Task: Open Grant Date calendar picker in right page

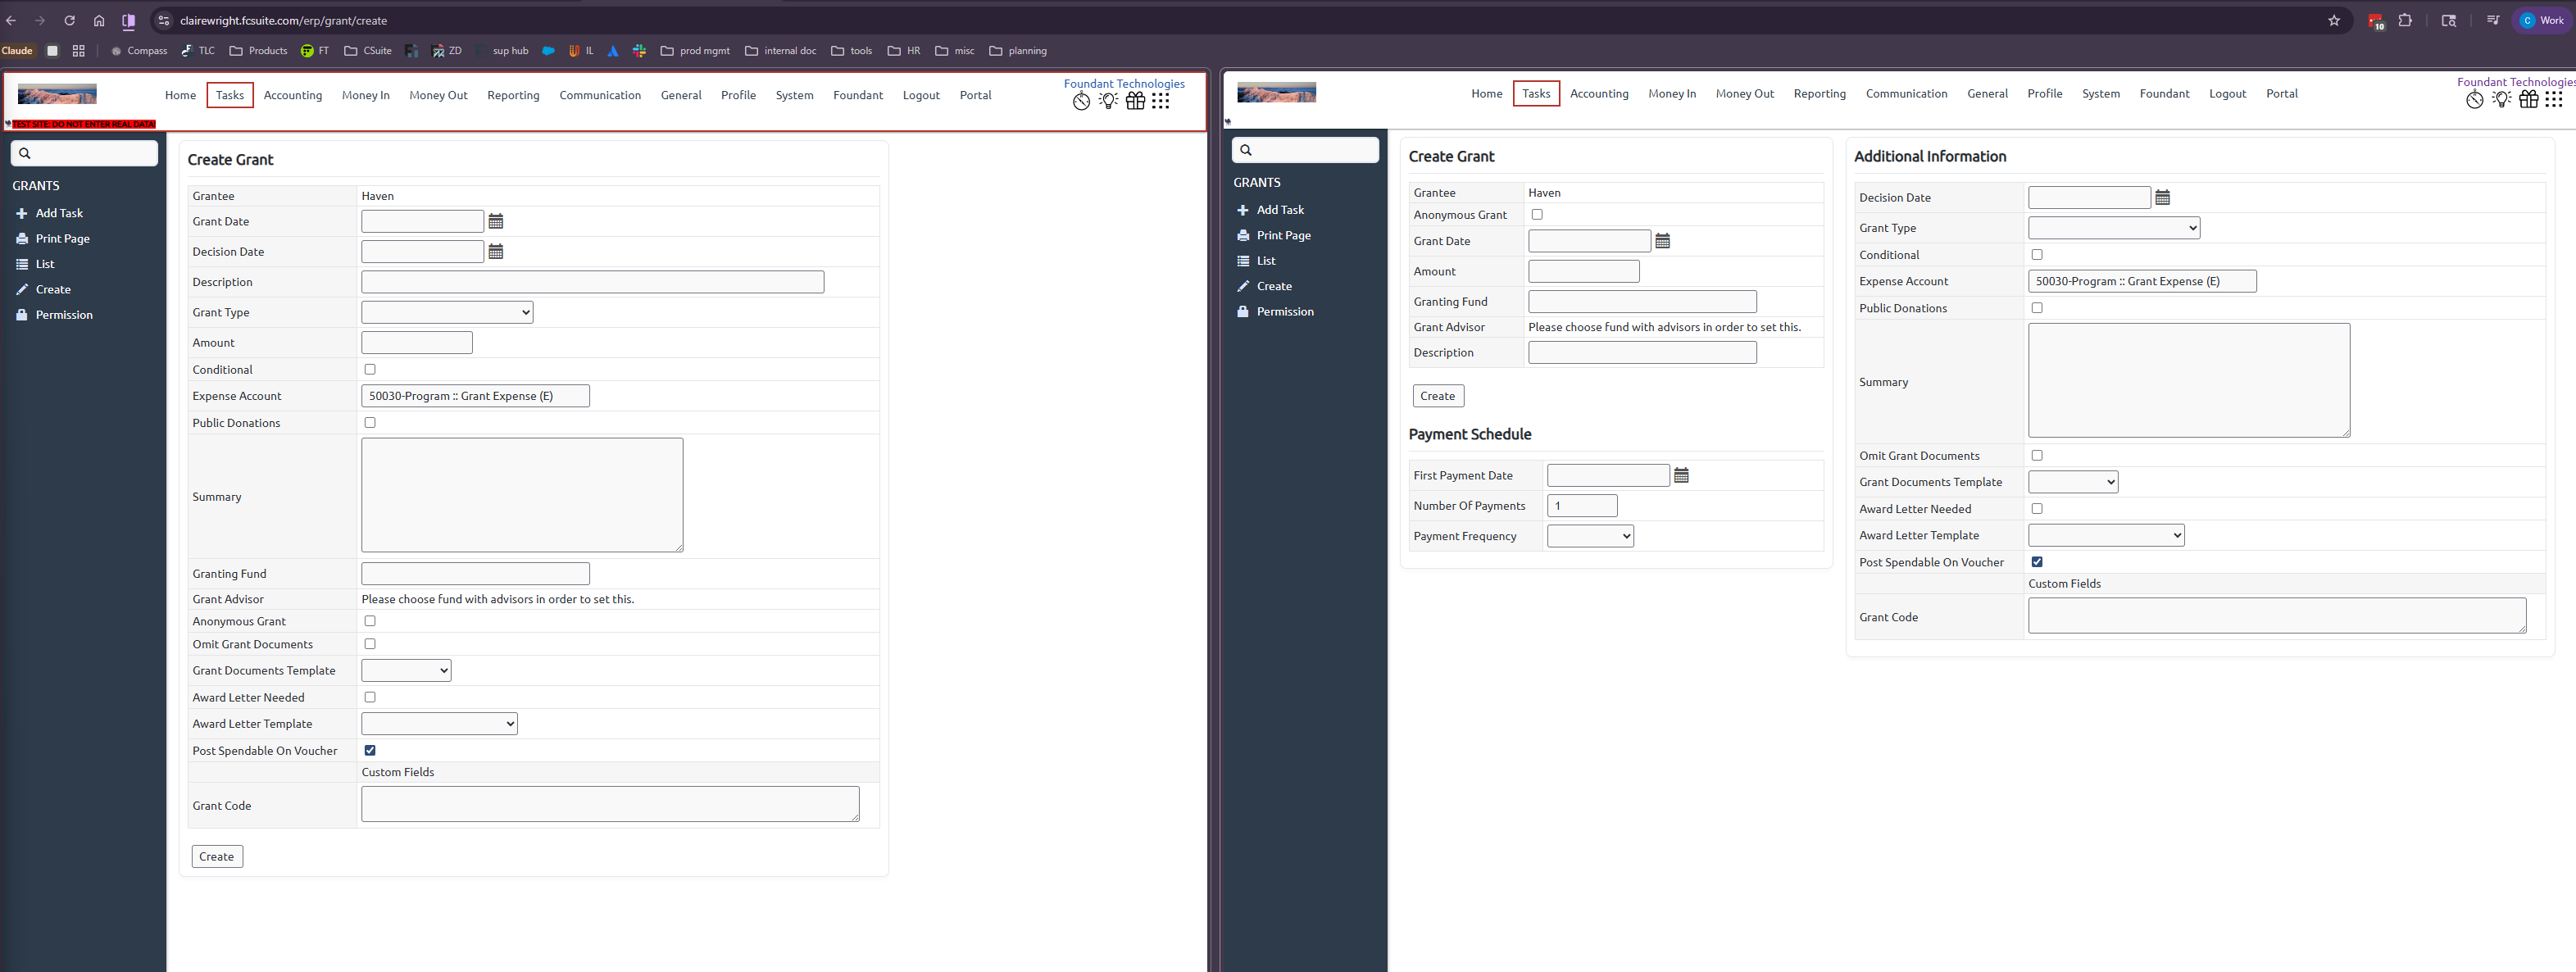Action: 1662,241
